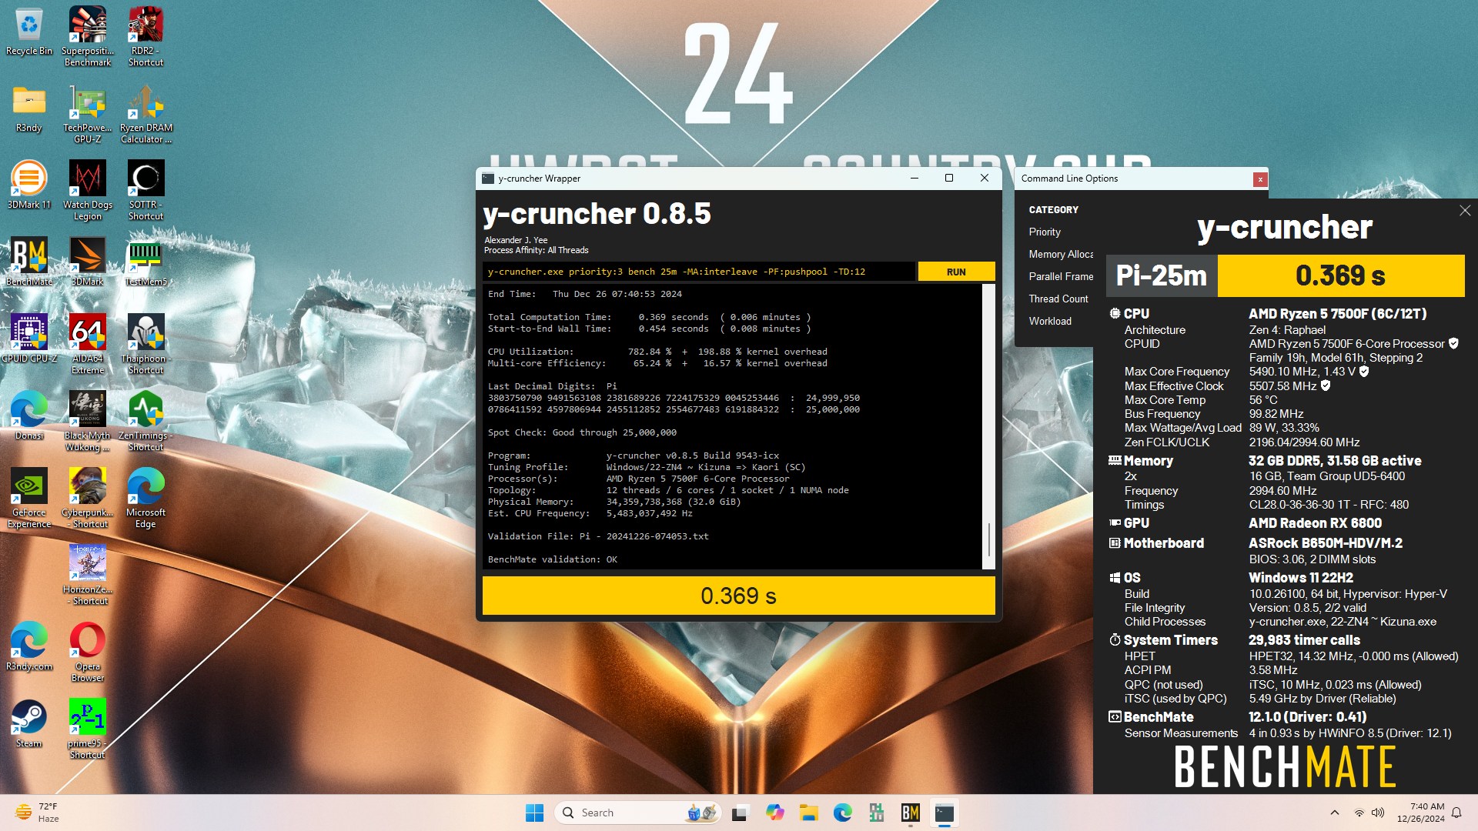Select the Workload category
Viewport: 1478px width, 831px height.
(x=1050, y=321)
